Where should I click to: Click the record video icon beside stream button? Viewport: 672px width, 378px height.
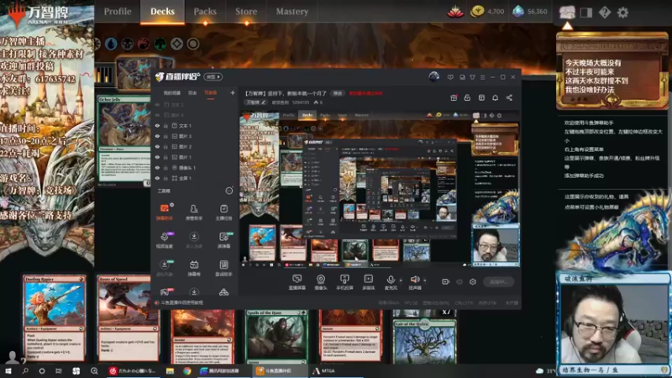(x=446, y=281)
